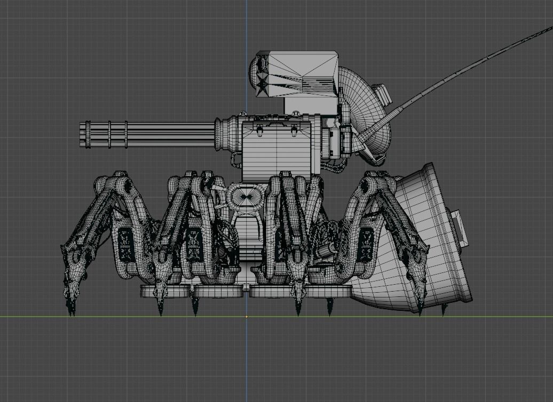Select the gatling gun barrel

tap(147, 134)
